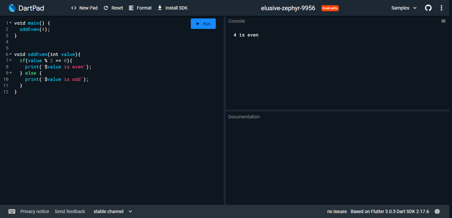The height and width of the screenshot is (218, 452).
Task: Reset the pad code
Action: pos(113,8)
